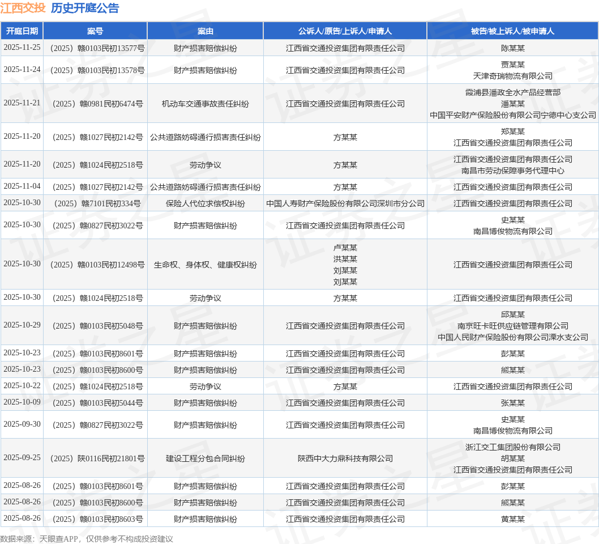Select the 开庭日期 column header
This screenshot has height=544, width=599.
click(22, 31)
